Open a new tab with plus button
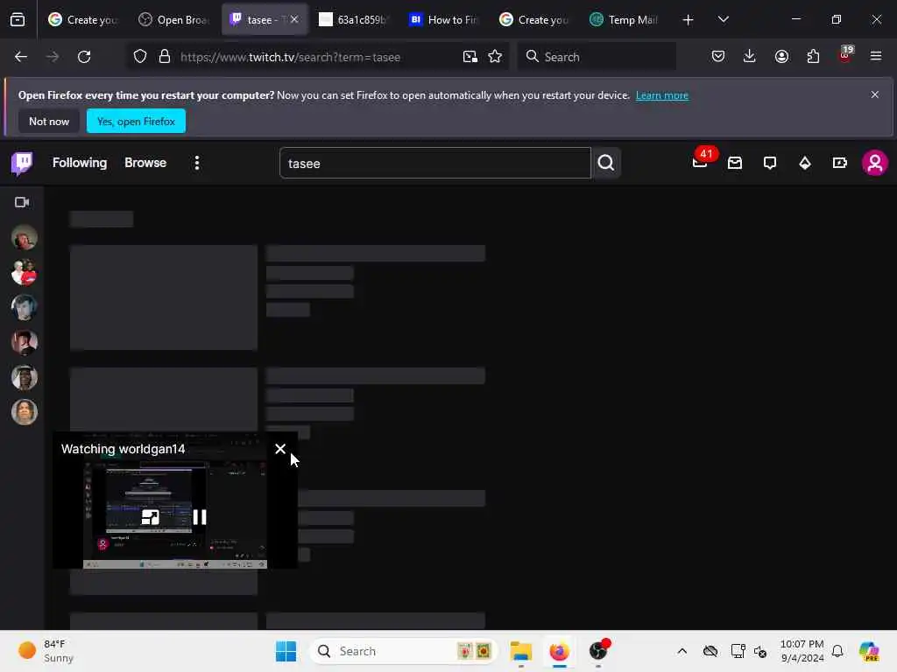This screenshot has width=897, height=672. (689, 20)
